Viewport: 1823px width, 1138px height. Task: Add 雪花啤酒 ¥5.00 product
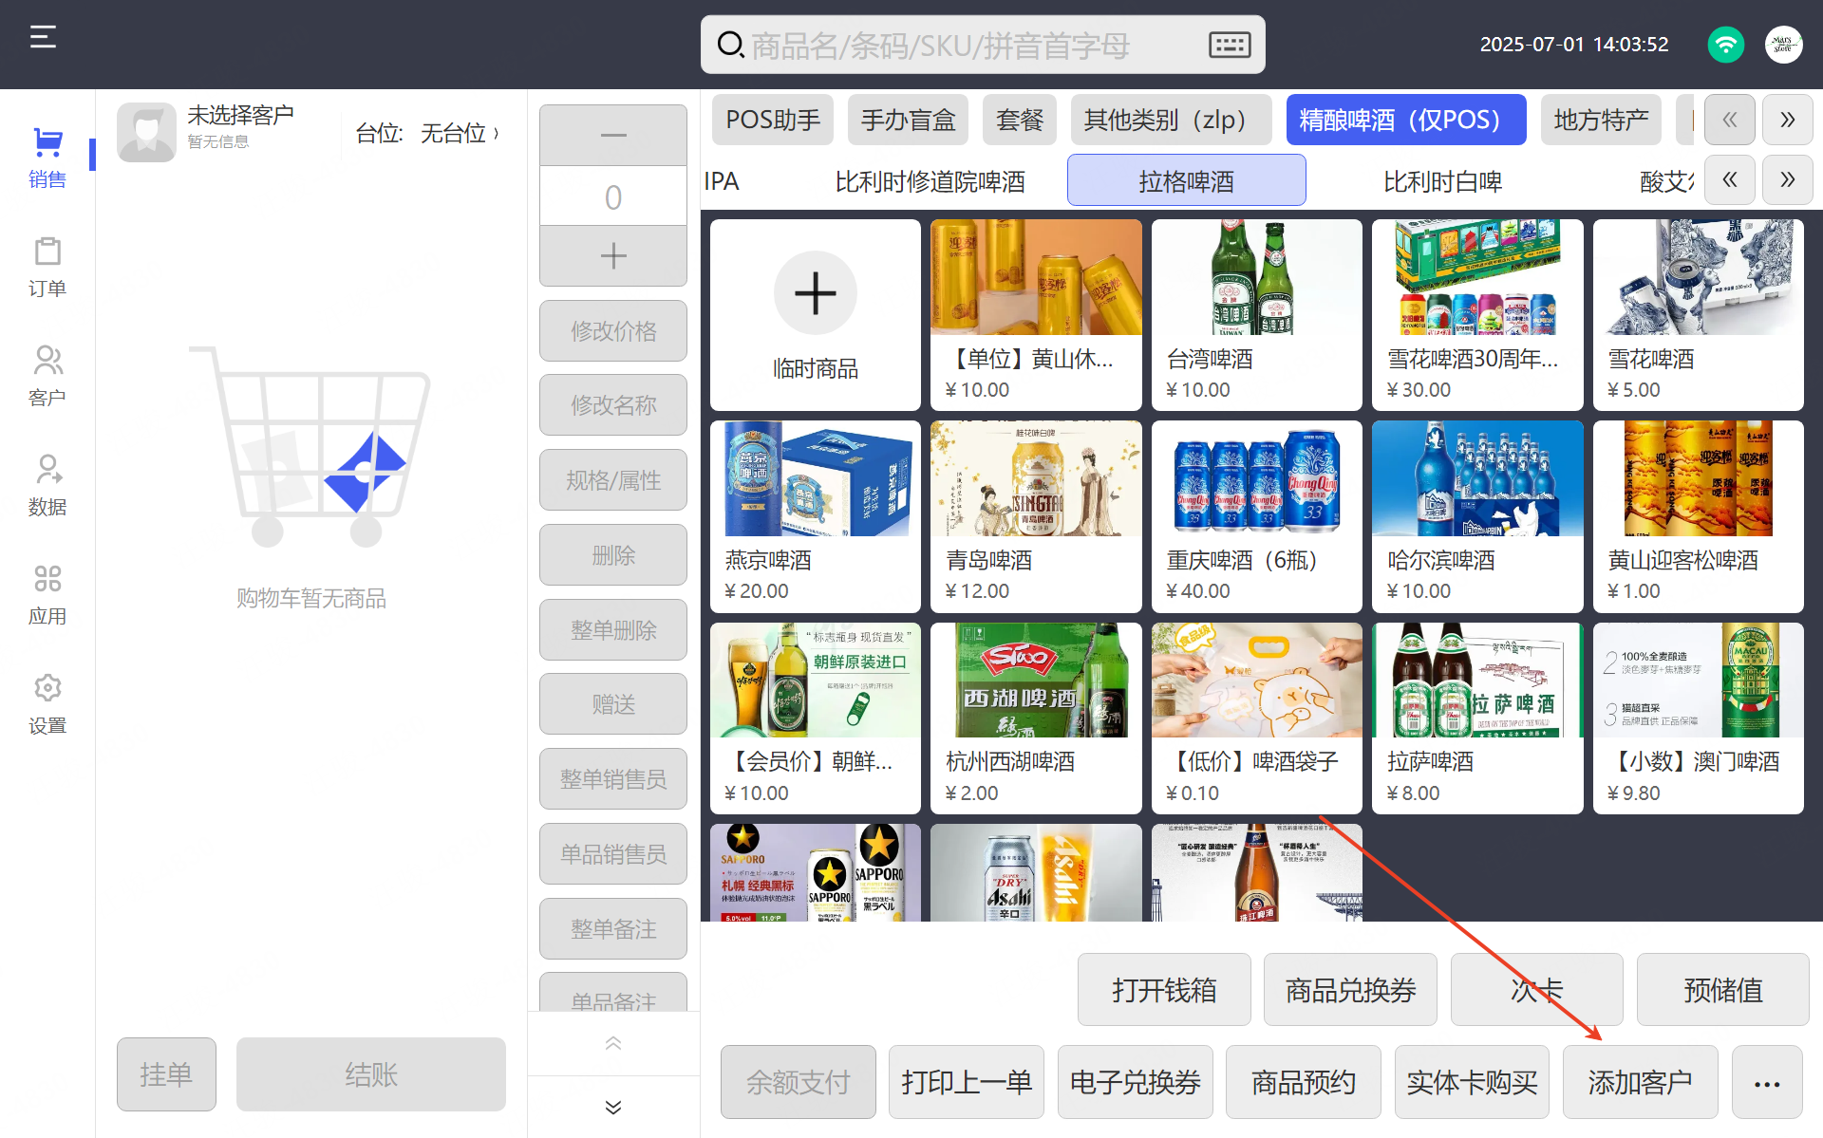[1698, 315]
